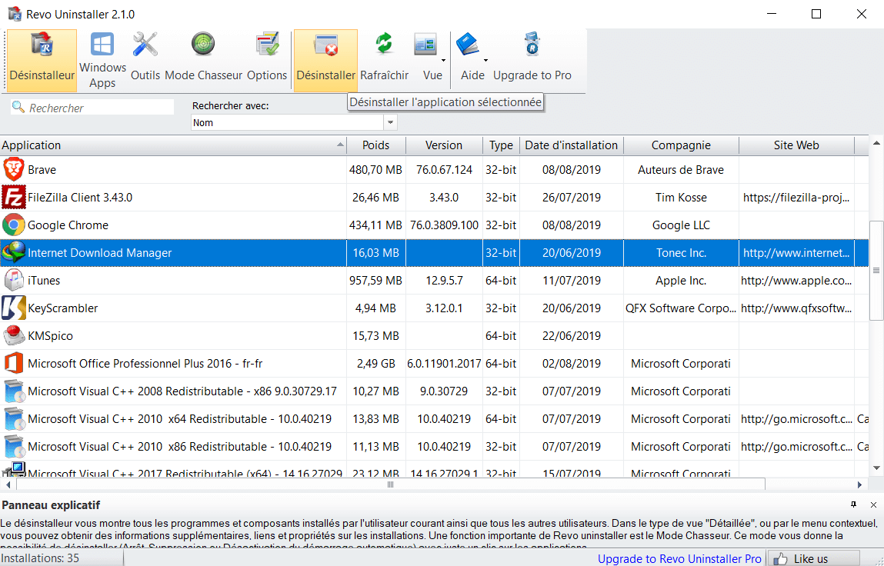Viewport: 884px width, 566px height.
Task: Open the Désinstalleur module in toolbar
Action: click(42, 60)
